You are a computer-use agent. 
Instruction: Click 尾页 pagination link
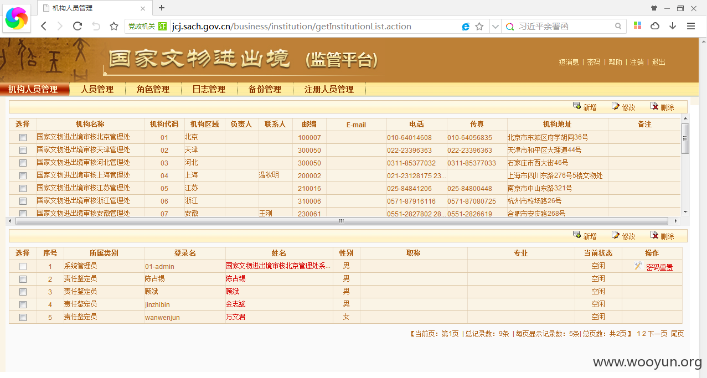click(677, 334)
